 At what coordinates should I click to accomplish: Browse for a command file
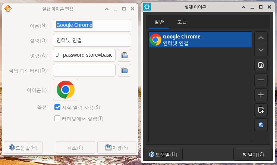(125, 55)
